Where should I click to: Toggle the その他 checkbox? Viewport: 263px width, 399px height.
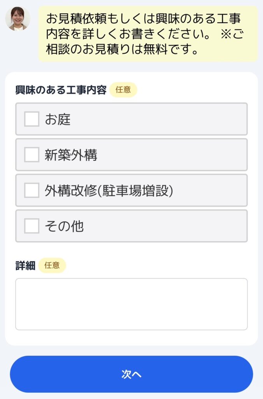(x=32, y=225)
